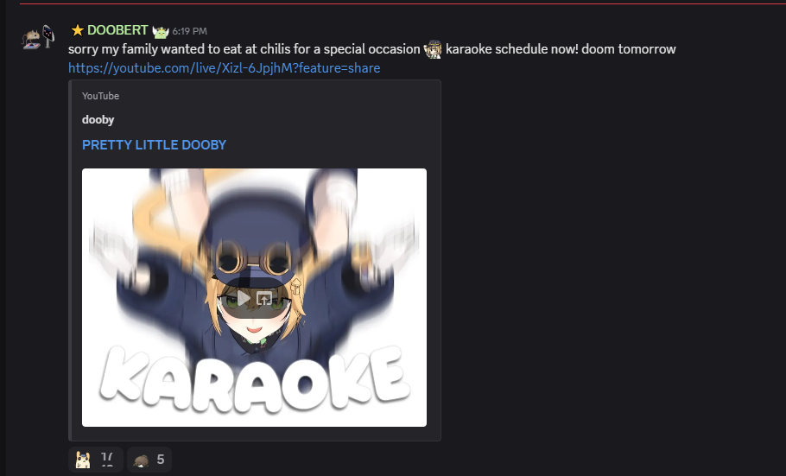Click the YouTube provider label
Viewport: 786px width, 476px height.
click(101, 96)
